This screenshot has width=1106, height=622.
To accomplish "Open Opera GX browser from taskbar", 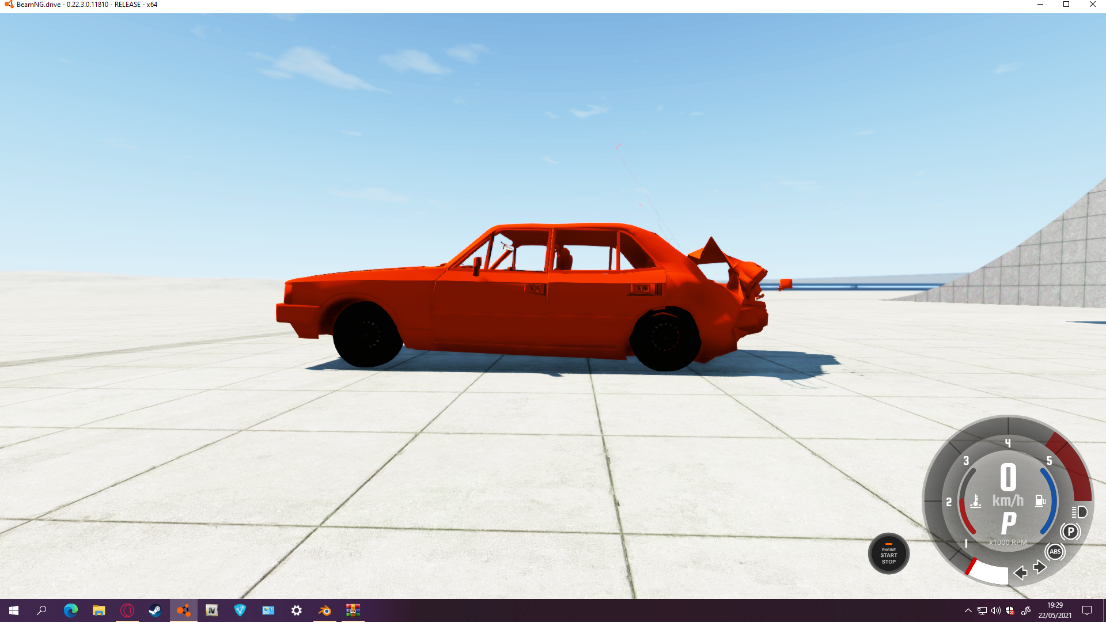I will coord(127,610).
